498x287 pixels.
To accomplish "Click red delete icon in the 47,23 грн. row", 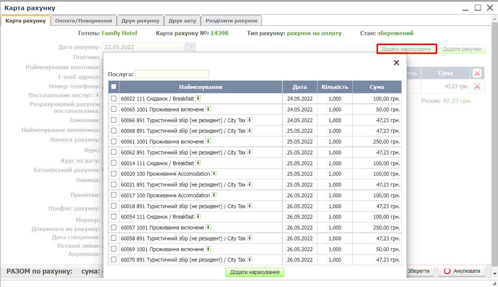I will [477, 86].
